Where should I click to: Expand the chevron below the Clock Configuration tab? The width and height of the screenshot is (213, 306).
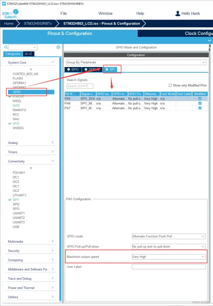click(x=209, y=40)
